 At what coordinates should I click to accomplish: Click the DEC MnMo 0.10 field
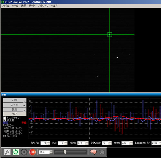click(125, 143)
